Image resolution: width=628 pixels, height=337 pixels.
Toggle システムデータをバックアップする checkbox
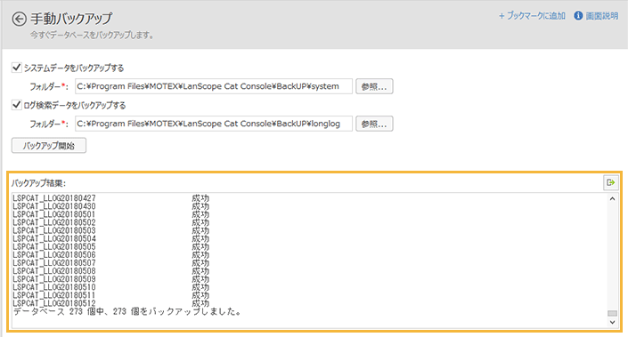[x=16, y=68]
